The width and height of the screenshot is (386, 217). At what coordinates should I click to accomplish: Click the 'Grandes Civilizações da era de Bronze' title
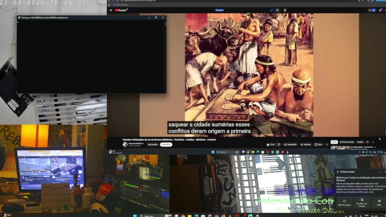coord(169,140)
